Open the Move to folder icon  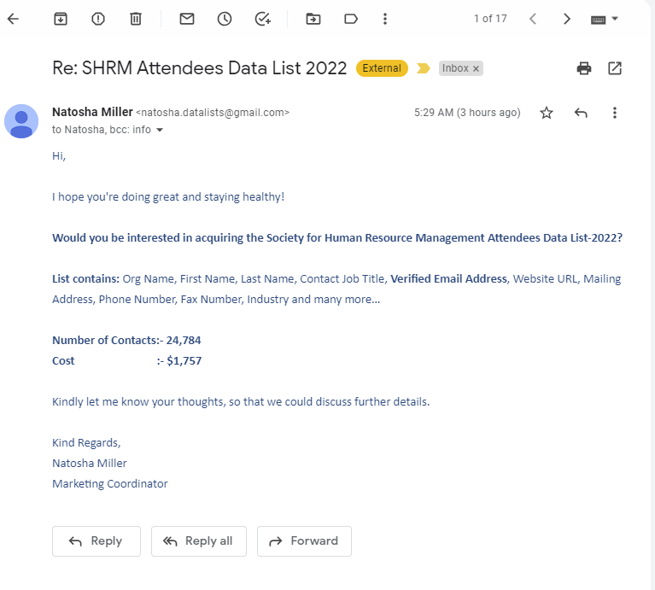313,19
